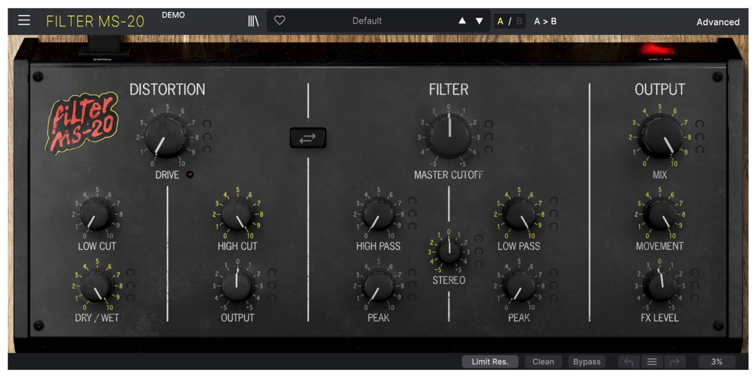
Task: Flip the red power switch
Action: (657, 50)
